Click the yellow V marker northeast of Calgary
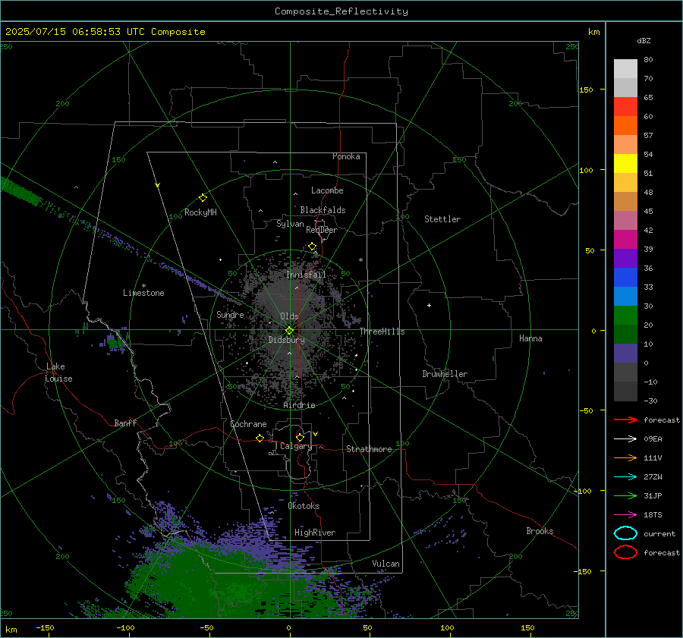The height and width of the screenshot is (638, 683). tap(316, 434)
